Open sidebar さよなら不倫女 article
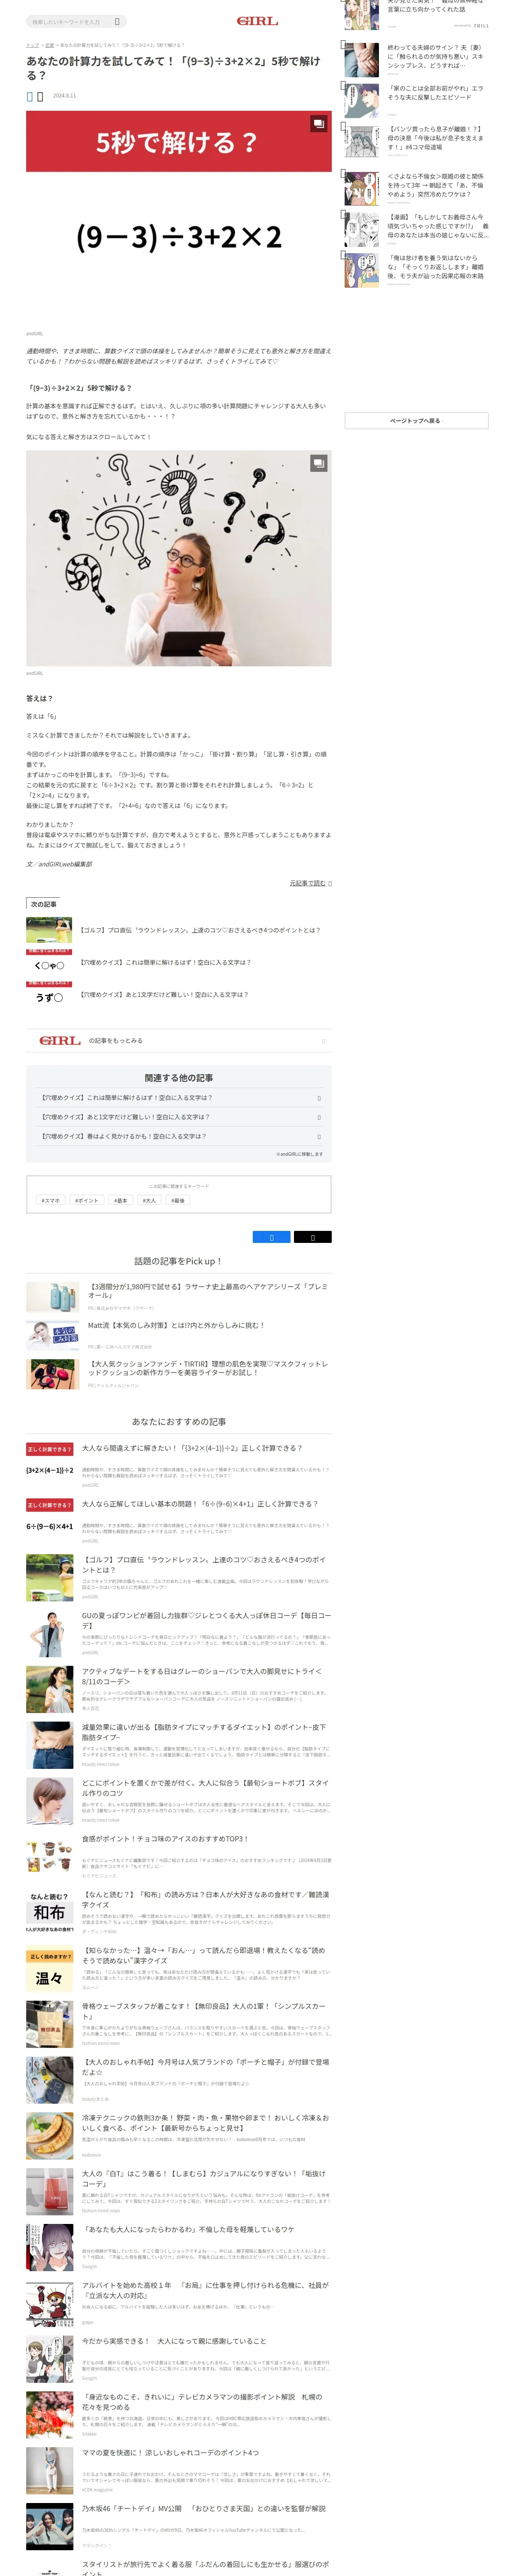 click(436, 185)
